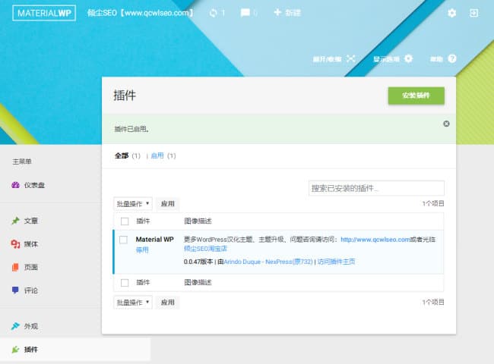Image resolution: width=494 pixels, height=364 pixels.
Task: Open settings gear in top bar
Action: (451, 13)
